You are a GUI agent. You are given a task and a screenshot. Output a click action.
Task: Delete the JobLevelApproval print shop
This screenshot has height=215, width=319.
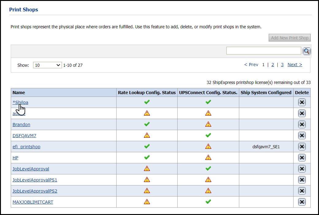point(302,169)
